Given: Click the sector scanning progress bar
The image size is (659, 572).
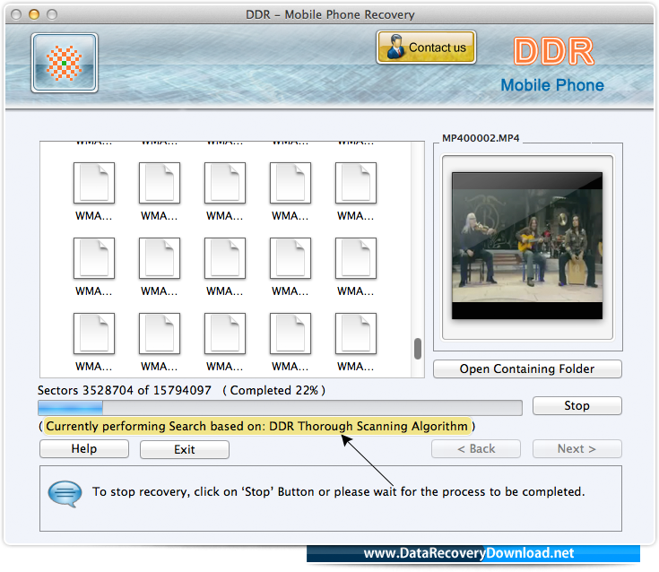Looking at the screenshot, I should click(x=280, y=408).
